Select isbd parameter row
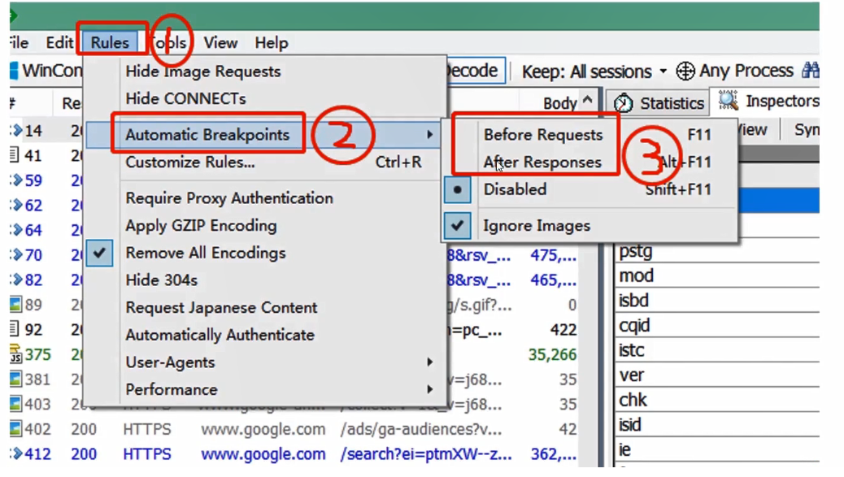The height and width of the screenshot is (477, 844). (x=717, y=301)
